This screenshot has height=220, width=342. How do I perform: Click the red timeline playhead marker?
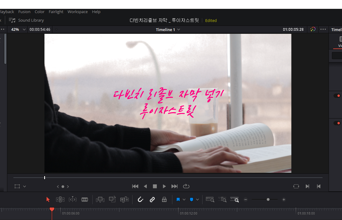click(52, 210)
